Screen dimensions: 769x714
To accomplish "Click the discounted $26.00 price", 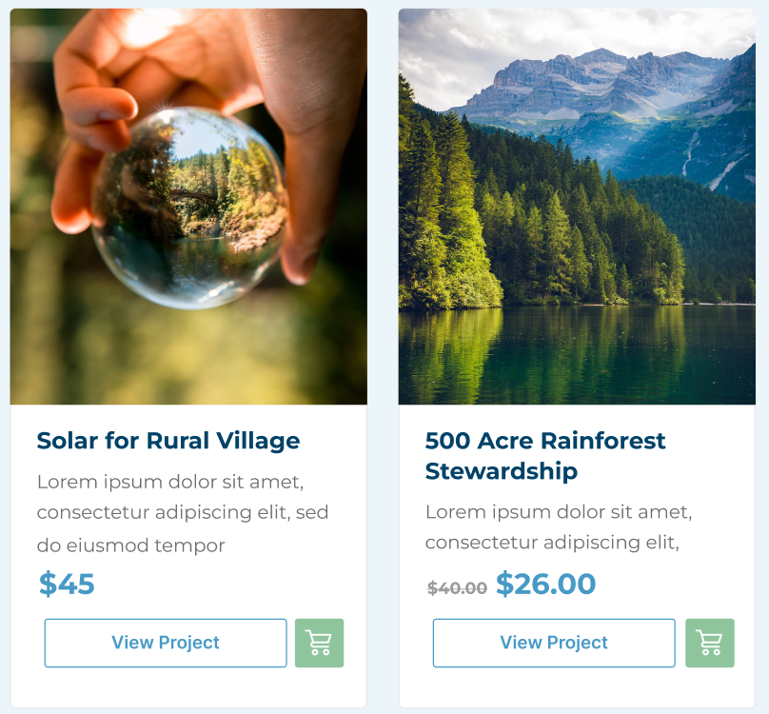I will point(545,584).
